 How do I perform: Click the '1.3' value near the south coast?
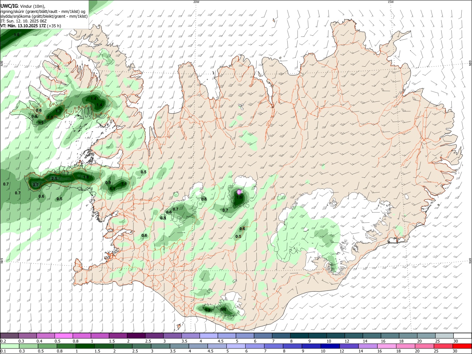[208, 310]
